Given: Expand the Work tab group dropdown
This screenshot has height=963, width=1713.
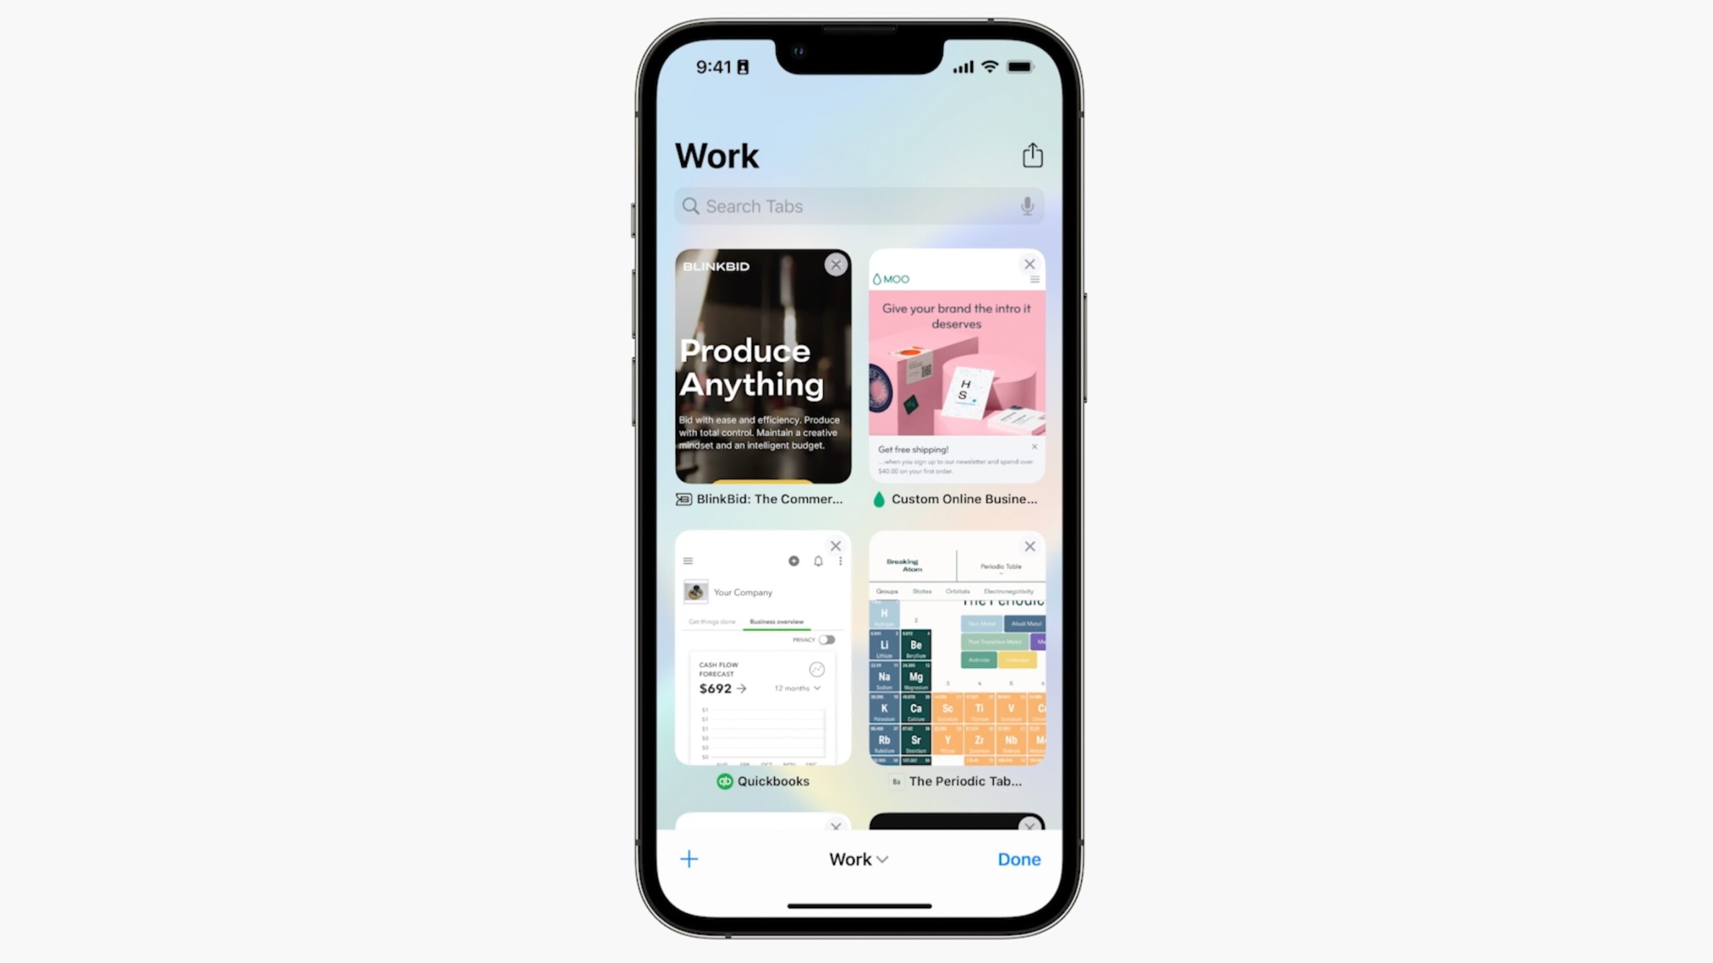Looking at the screenshot, I should (x=858, y=859).
